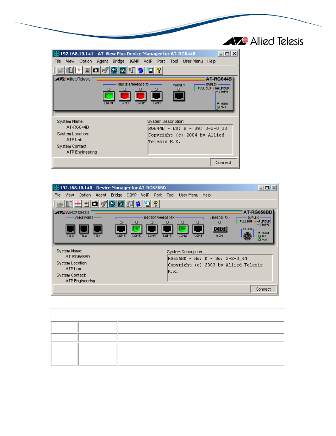Click the question-mark help icon in the AT-RG656BD toolbar
This screenshot has width=336, height=436.
coord(155,204)
